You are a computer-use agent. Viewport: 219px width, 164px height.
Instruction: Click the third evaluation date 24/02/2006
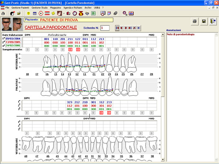pyautogui.click(x=13, y=45)
